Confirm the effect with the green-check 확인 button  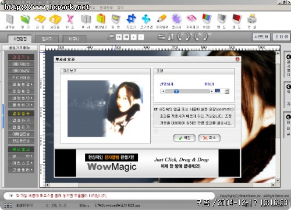point(184,138)
